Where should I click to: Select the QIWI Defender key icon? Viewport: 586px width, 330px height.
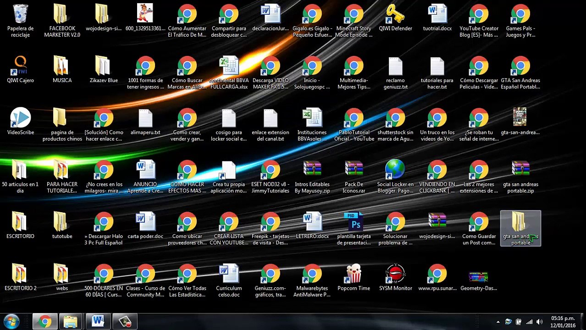pos(395,14)
